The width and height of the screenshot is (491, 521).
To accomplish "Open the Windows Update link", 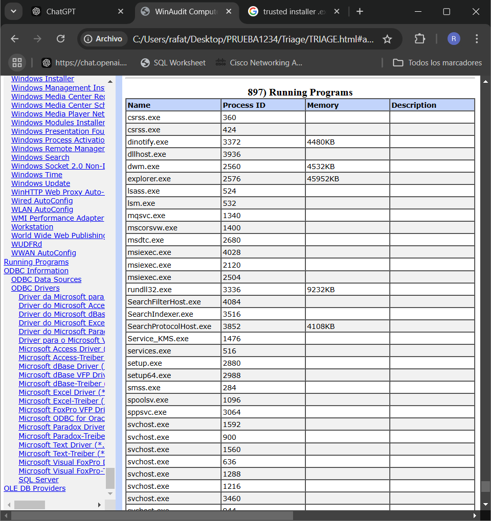I will tap(40, 183).
